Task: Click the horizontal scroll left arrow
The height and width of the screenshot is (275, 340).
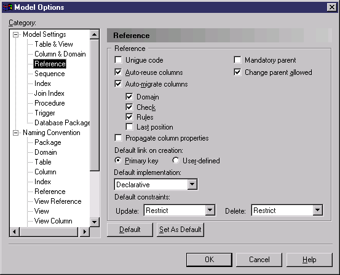Action: 14,231
